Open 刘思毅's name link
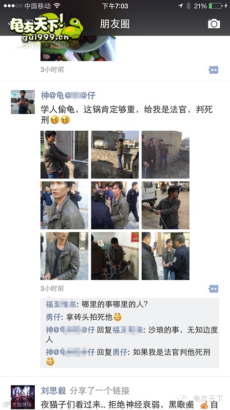The height and width of the screenshot is (410, 230). [x=54, y=391]
